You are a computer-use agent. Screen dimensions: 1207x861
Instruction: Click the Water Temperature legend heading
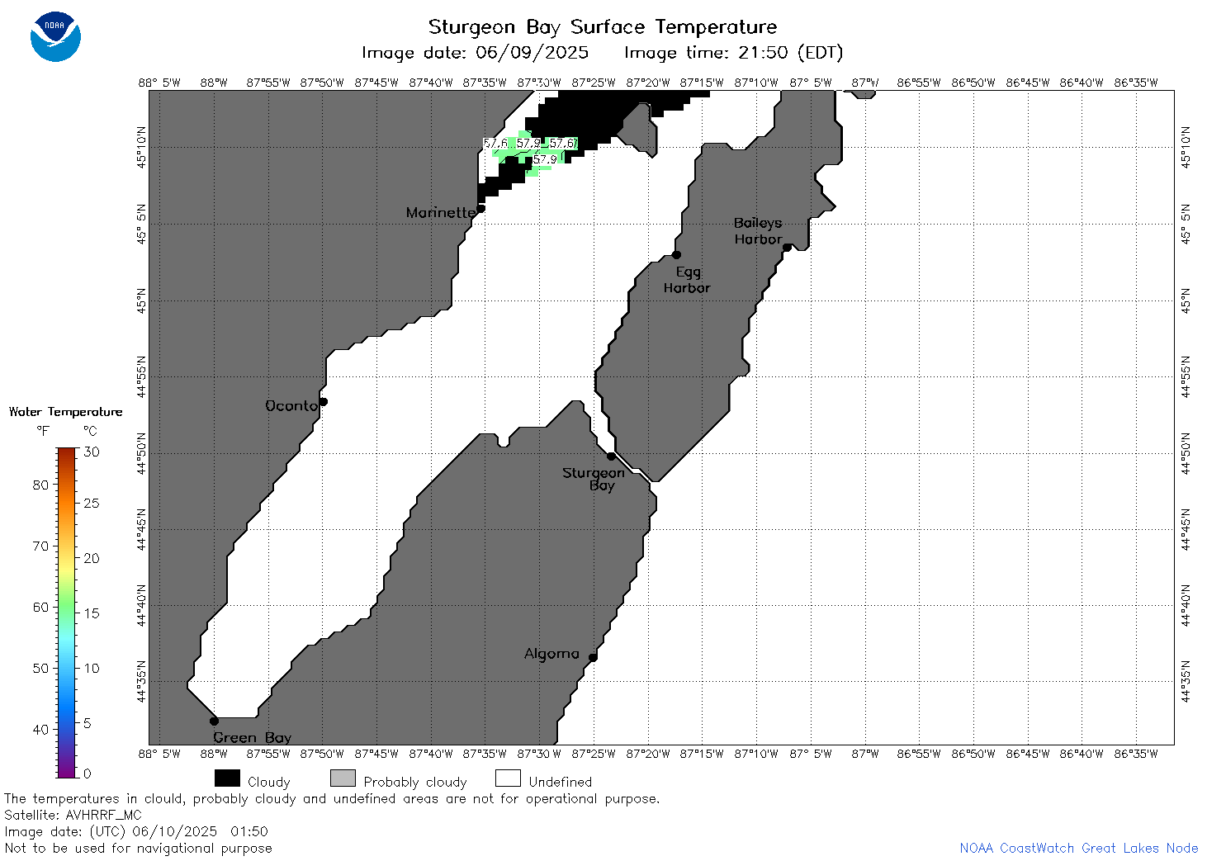click(x=66, y=412)
